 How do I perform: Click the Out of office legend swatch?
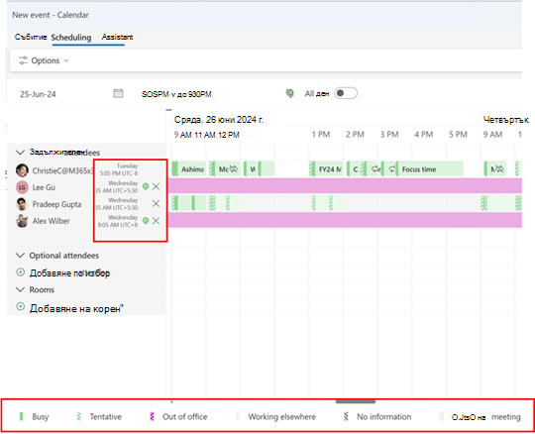pyautogui.click(x=152, y=416)
